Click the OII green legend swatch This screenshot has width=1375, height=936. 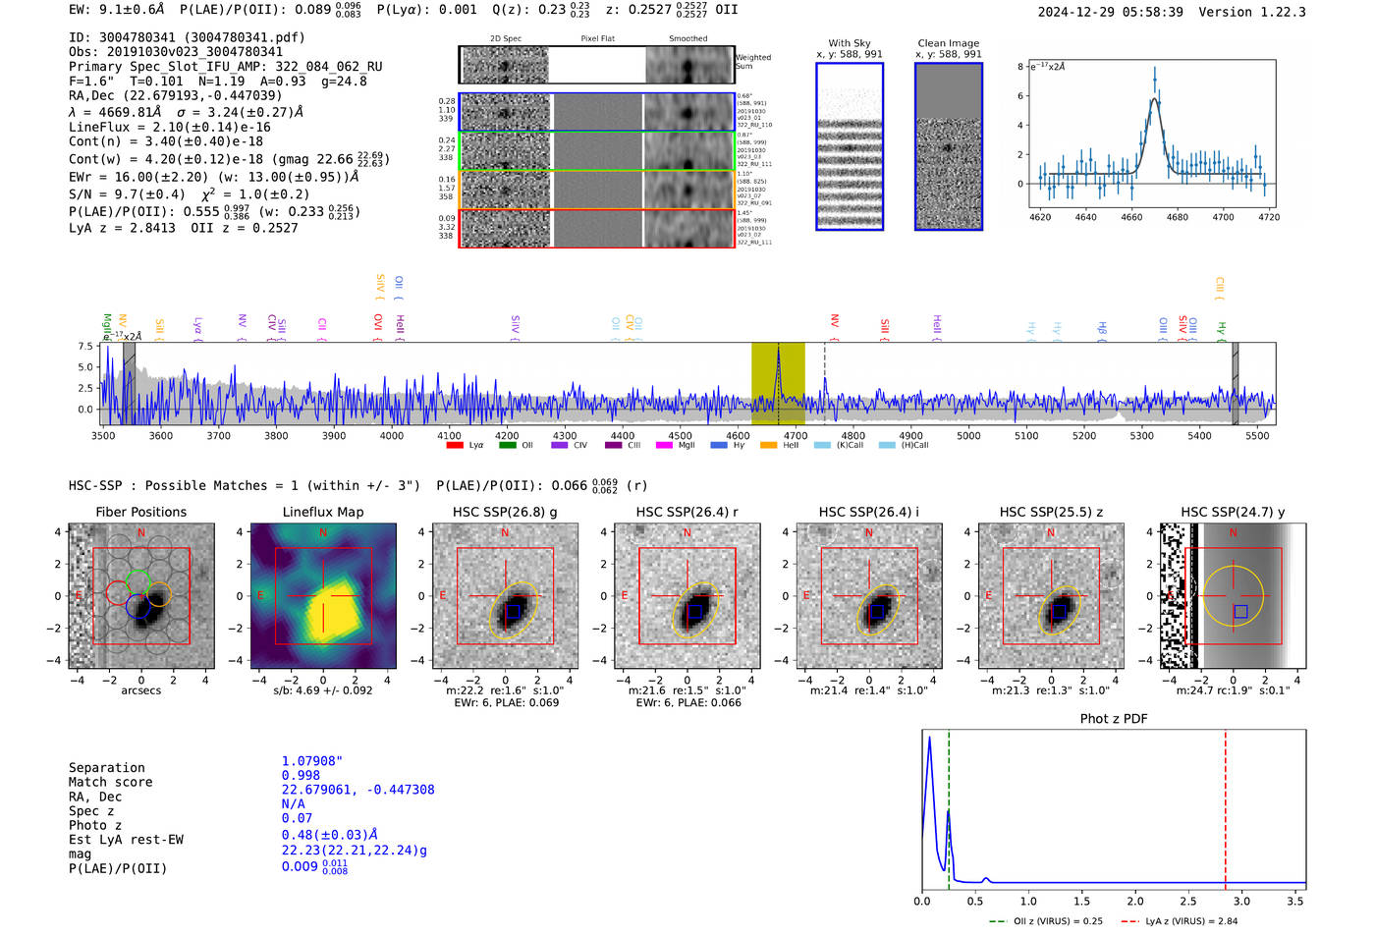[x=507, y=445]
